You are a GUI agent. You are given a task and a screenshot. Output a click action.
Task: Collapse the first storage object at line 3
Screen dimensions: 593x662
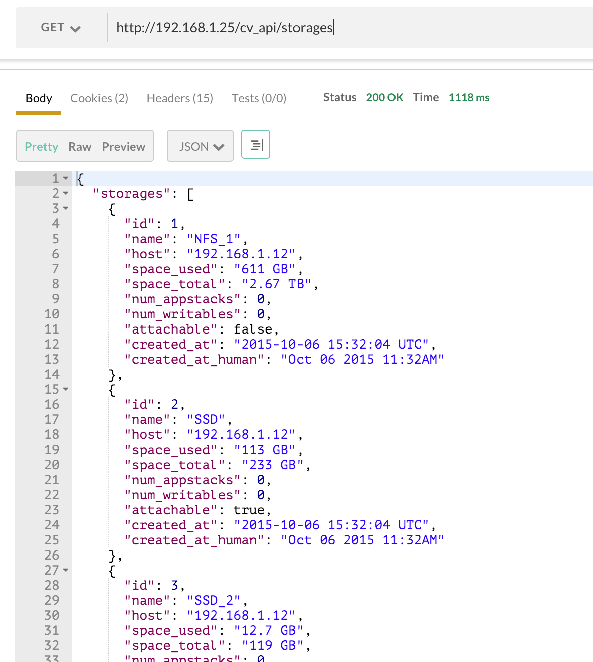66,208
